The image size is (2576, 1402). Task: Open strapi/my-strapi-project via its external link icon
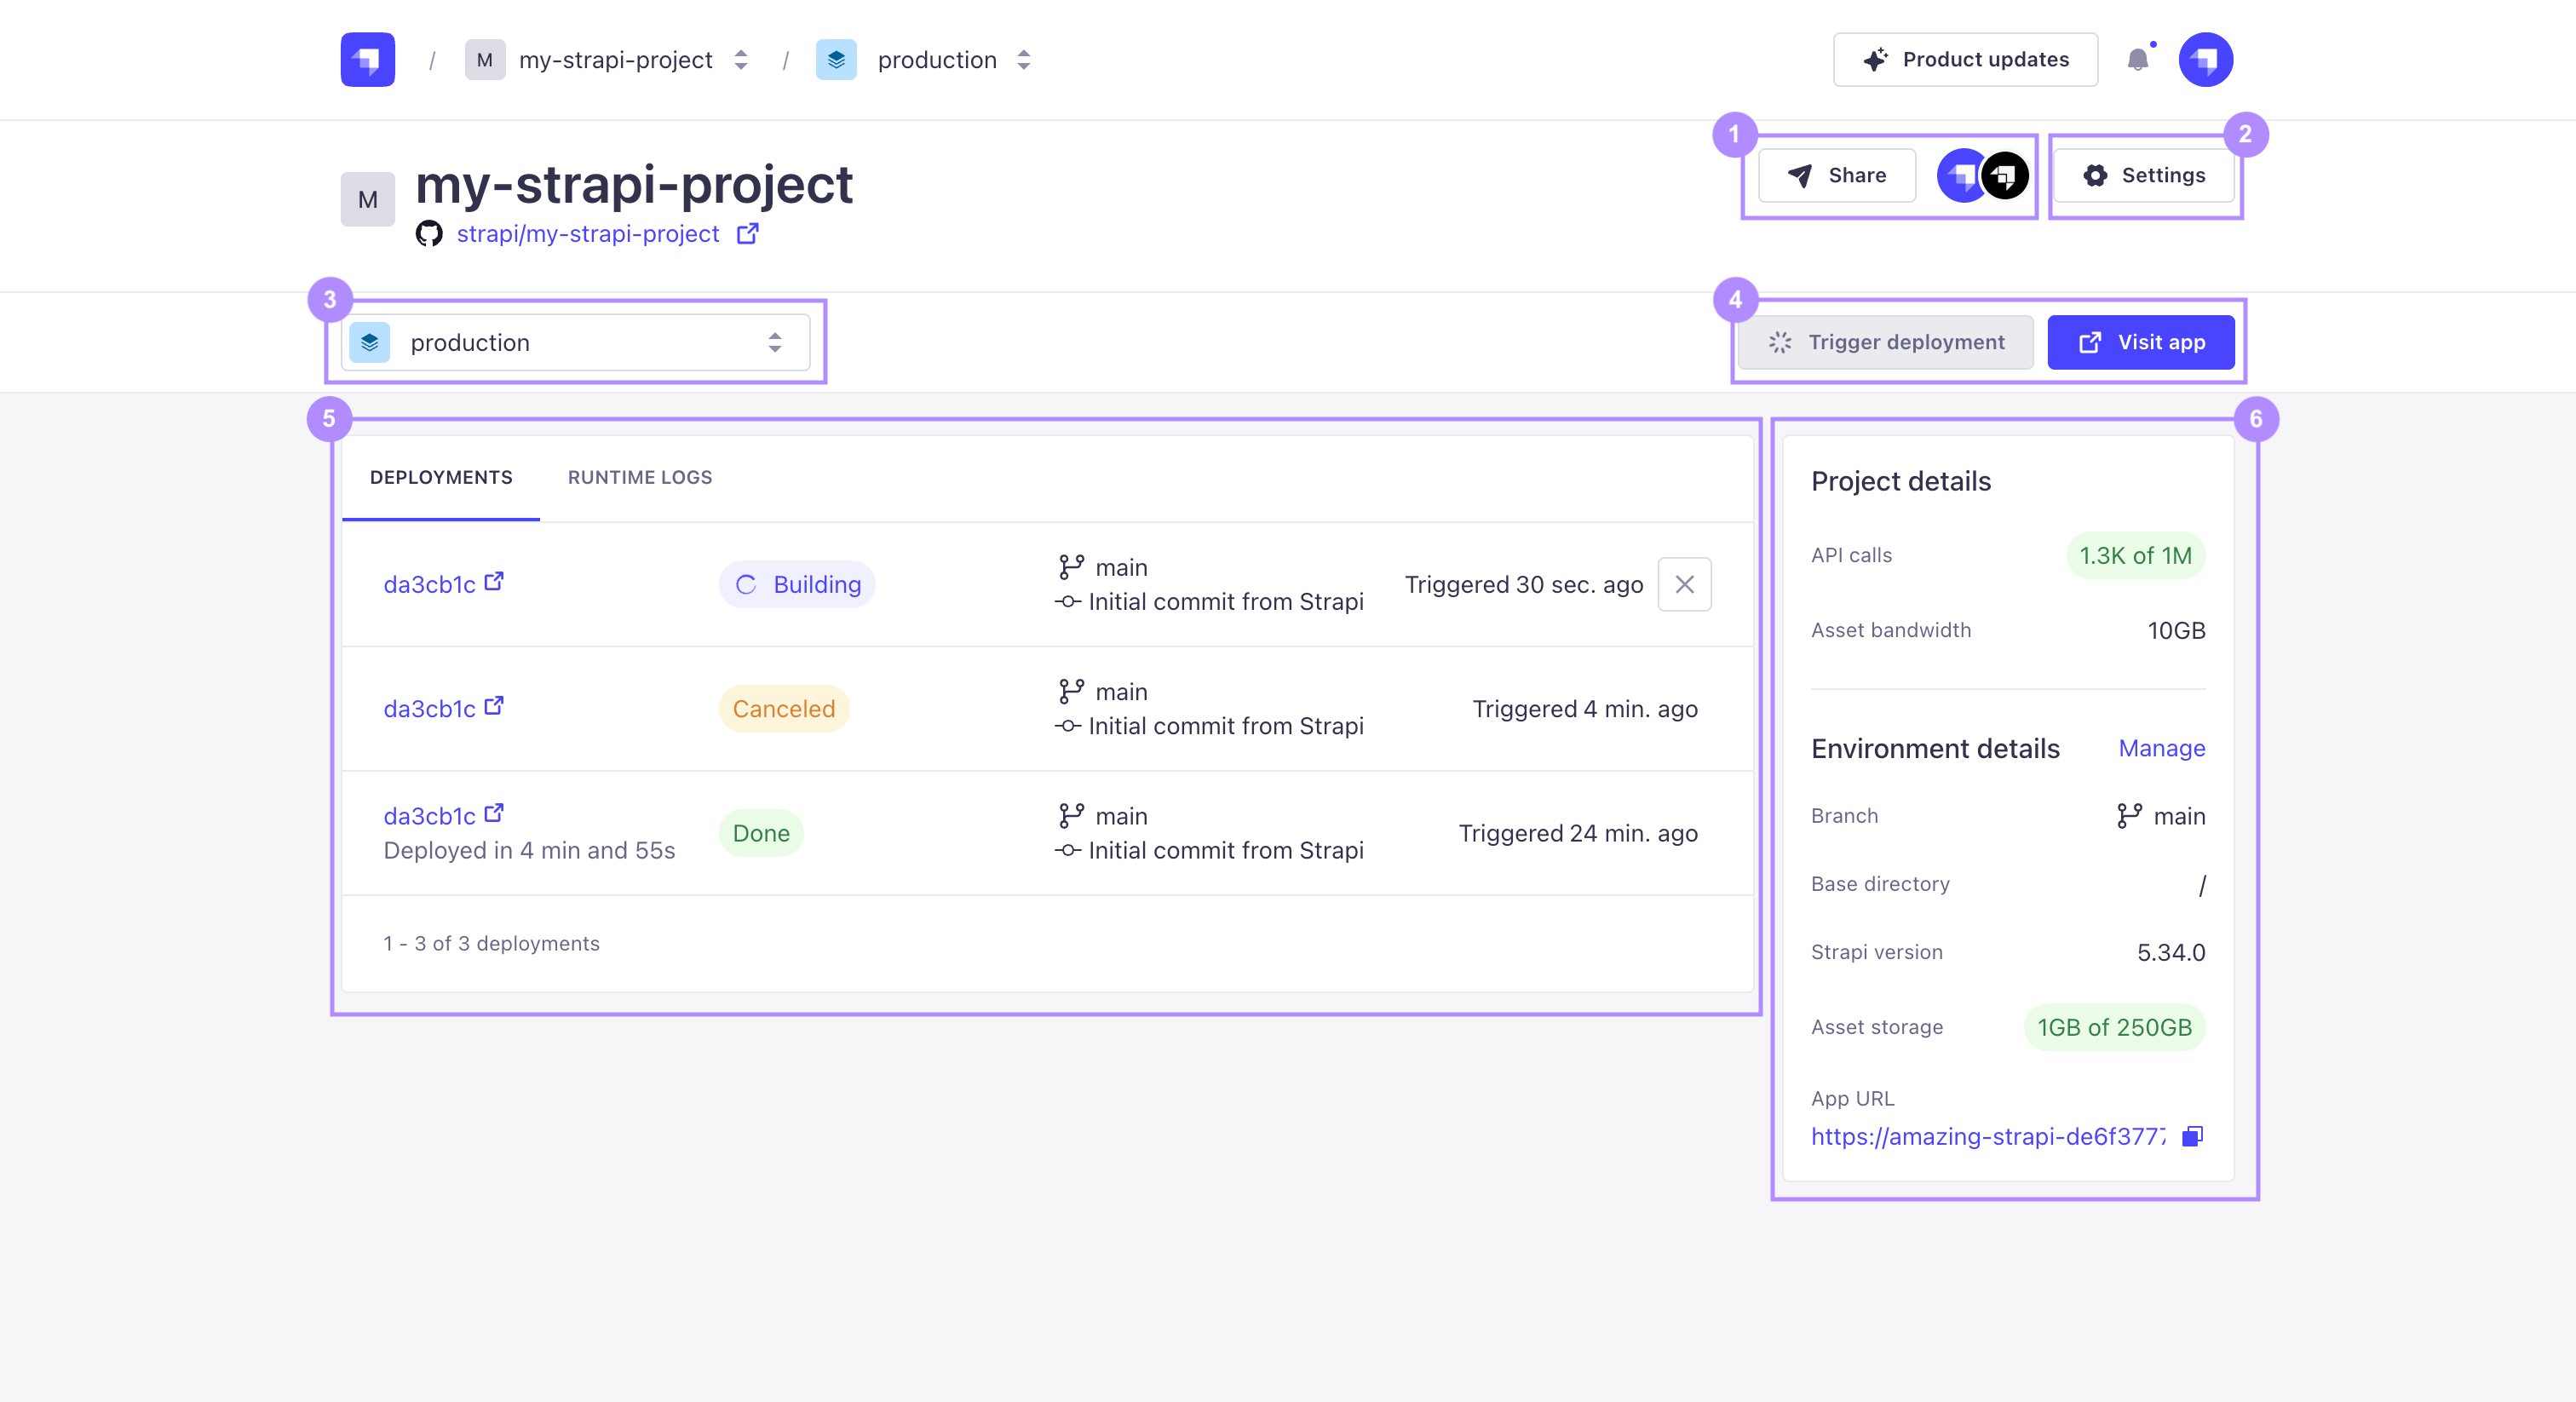tap(747, 233)
